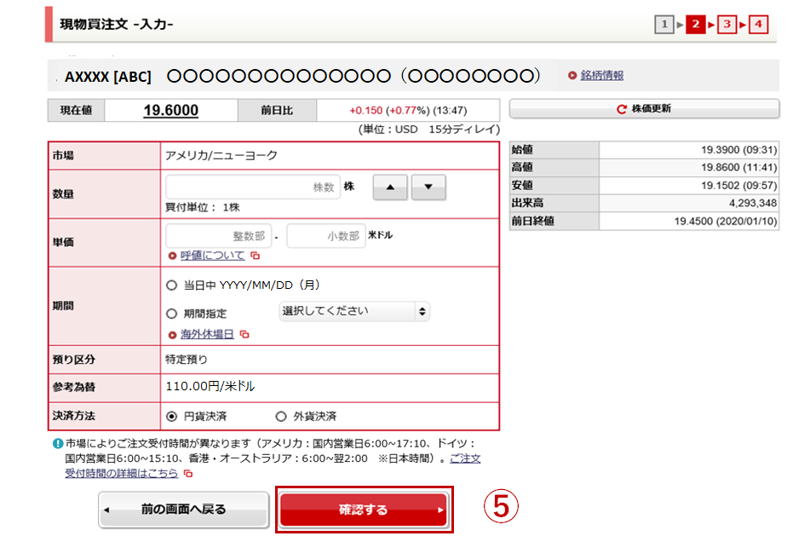810x536 pixels.
Task: Choose 外貨決済 settlement radio button
Action: (x=280, y=417)
